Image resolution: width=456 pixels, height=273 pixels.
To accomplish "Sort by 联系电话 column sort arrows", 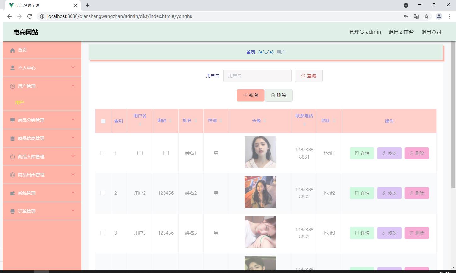I will click(304, 124).
